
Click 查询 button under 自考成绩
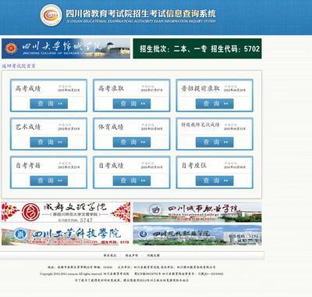click(x=132, y=181)
